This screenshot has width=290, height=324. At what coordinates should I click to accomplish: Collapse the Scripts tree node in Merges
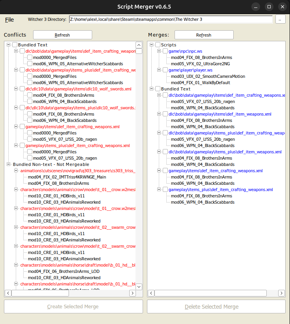152,45
